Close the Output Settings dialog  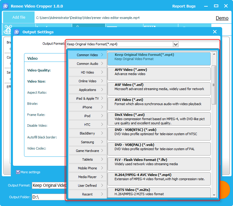point(215,32)
